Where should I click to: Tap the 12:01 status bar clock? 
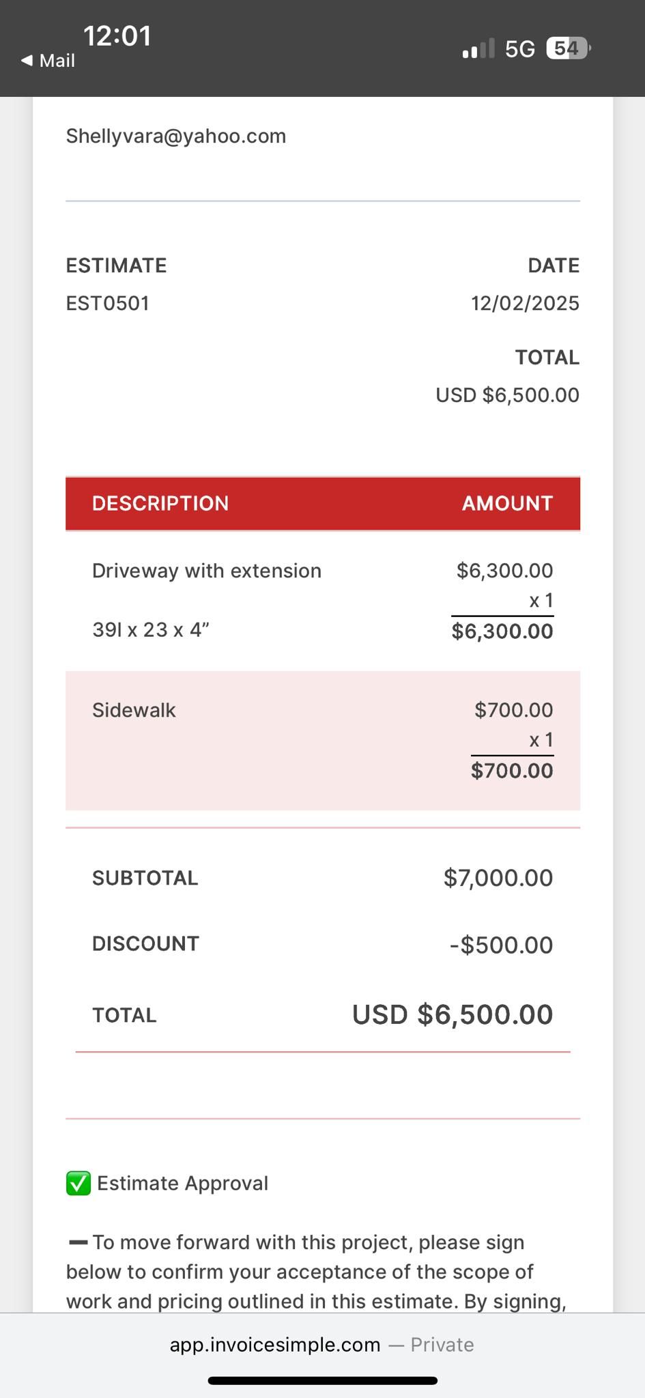[x=117, y=36]
